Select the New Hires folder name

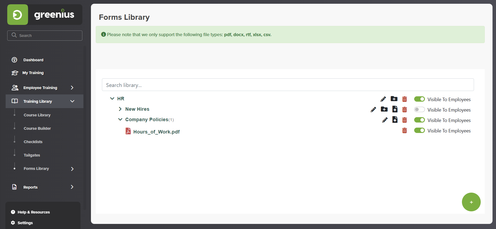137,109
